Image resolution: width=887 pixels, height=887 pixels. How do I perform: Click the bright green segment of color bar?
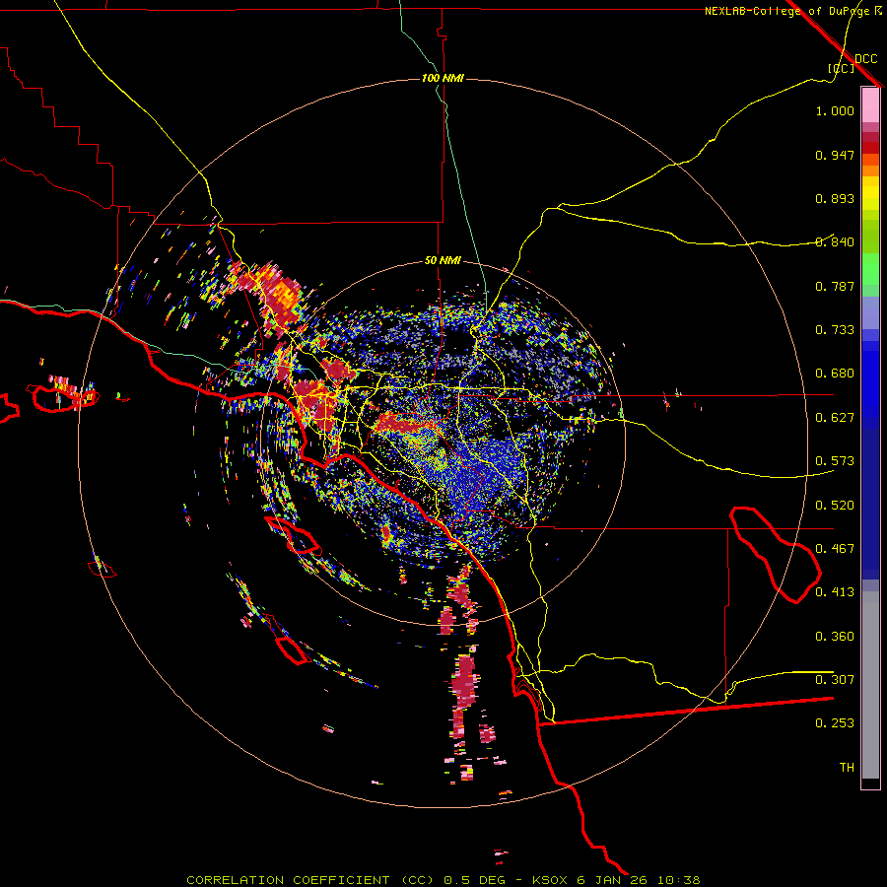coord(870,269)
